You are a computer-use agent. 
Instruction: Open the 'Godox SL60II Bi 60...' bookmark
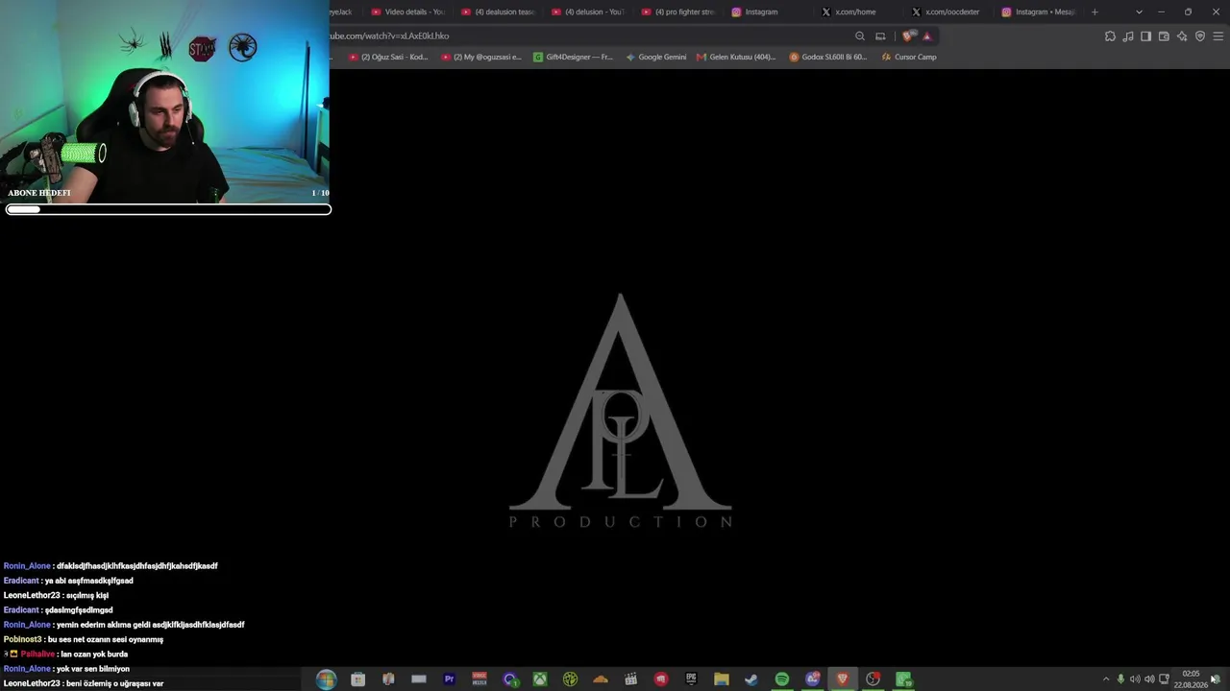tap(828, 57)
